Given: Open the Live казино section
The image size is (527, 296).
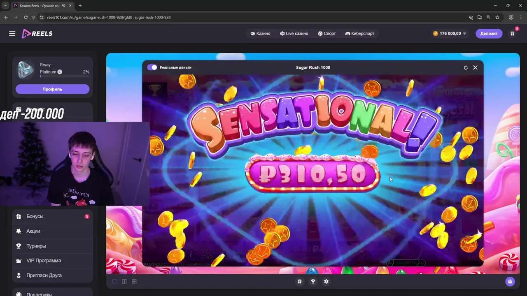Looking at the screenshot, I should click(294, 34).
